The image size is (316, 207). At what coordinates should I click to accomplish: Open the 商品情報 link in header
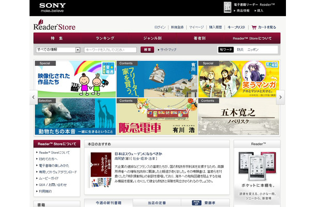point(243,11)
